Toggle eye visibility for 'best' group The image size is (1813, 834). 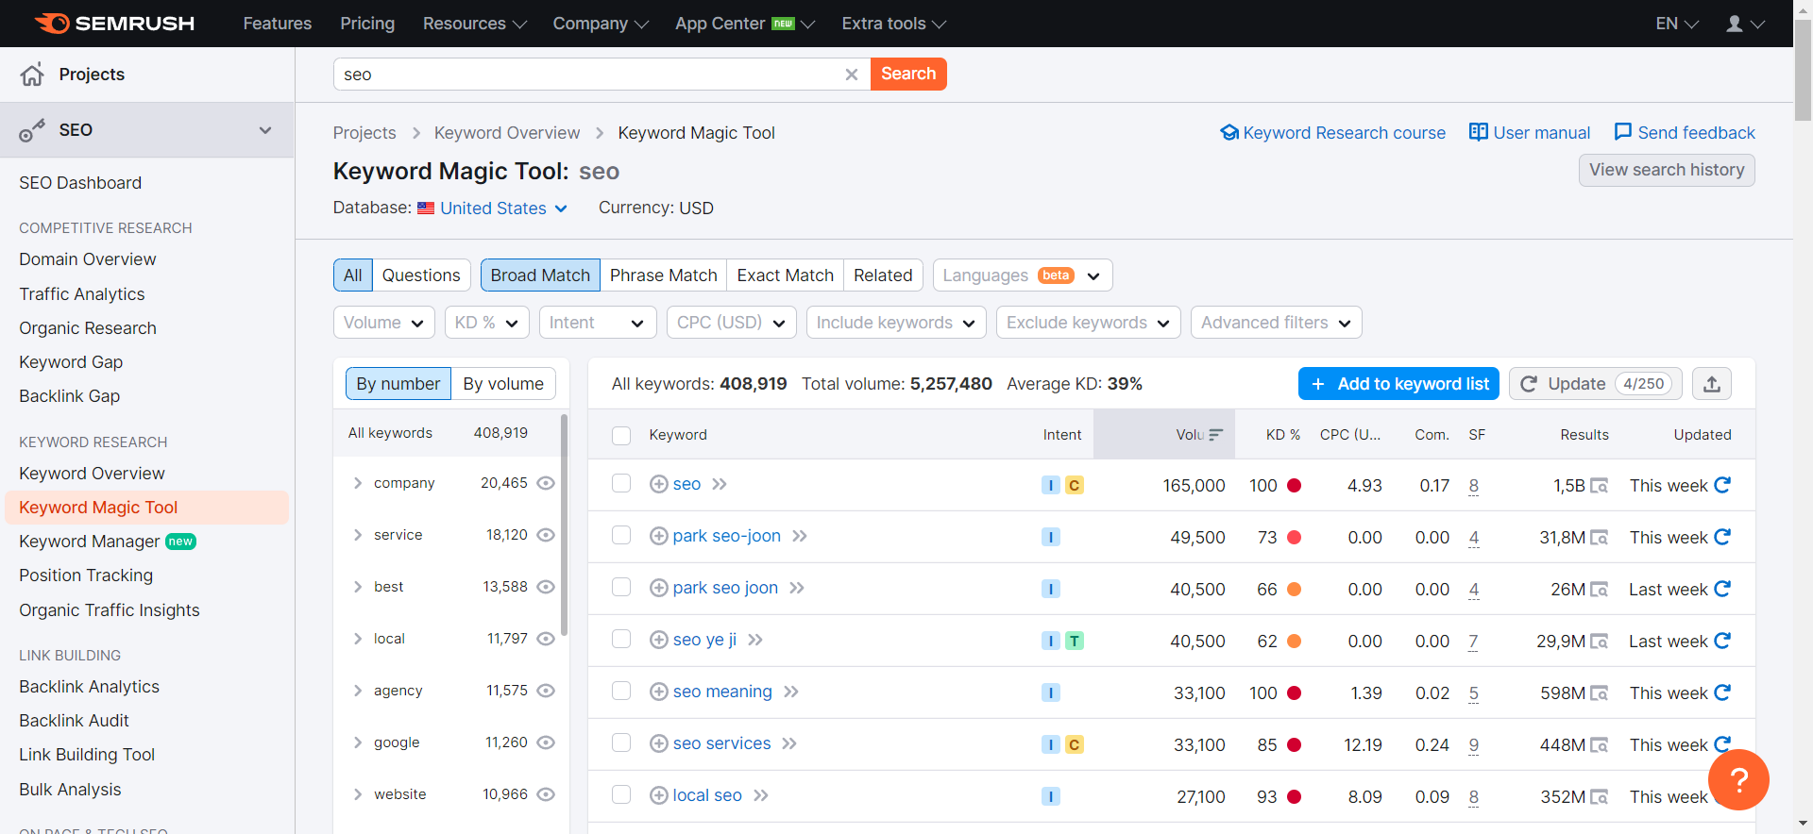coord(546,587)
